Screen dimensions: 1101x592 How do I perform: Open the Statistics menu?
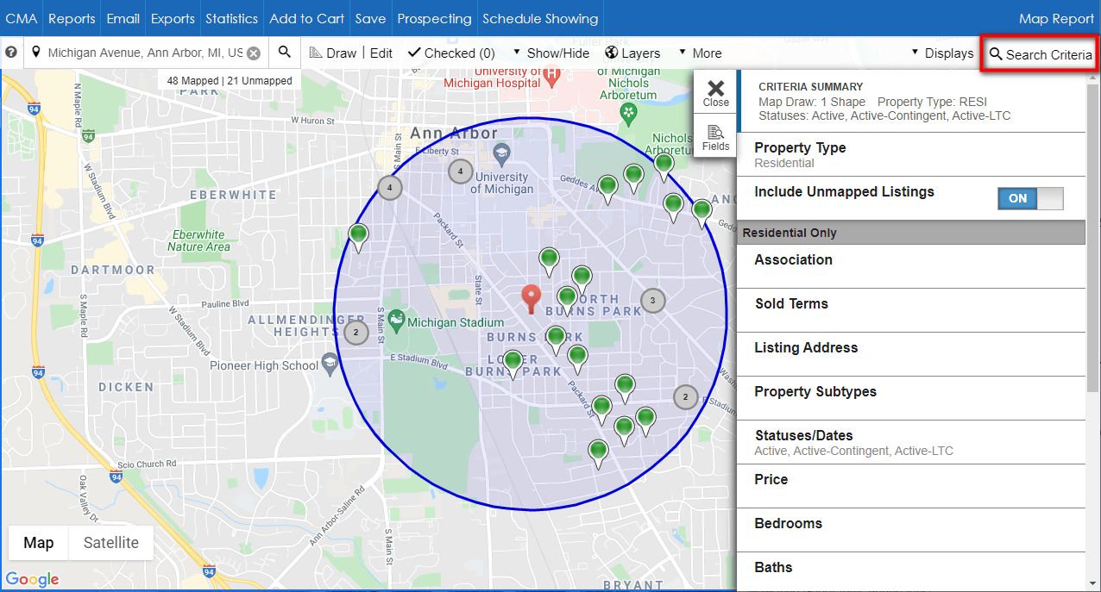coord(231,18)
